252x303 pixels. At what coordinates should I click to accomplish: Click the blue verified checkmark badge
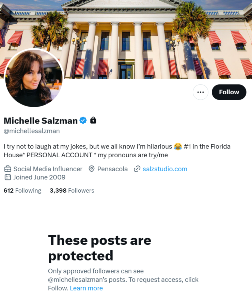83,121
